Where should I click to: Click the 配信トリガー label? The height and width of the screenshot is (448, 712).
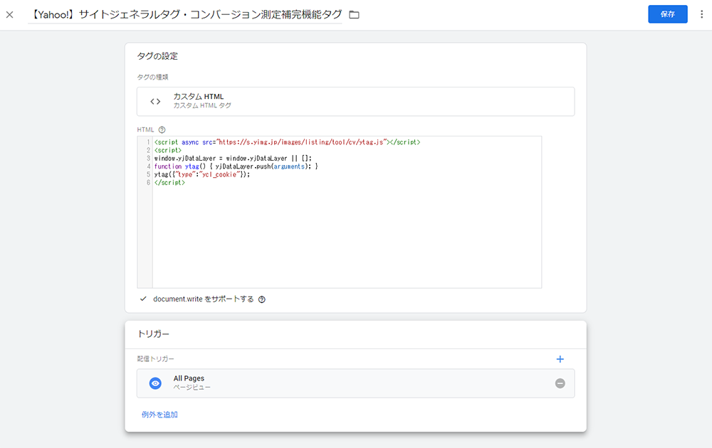(x=156, y=358)
